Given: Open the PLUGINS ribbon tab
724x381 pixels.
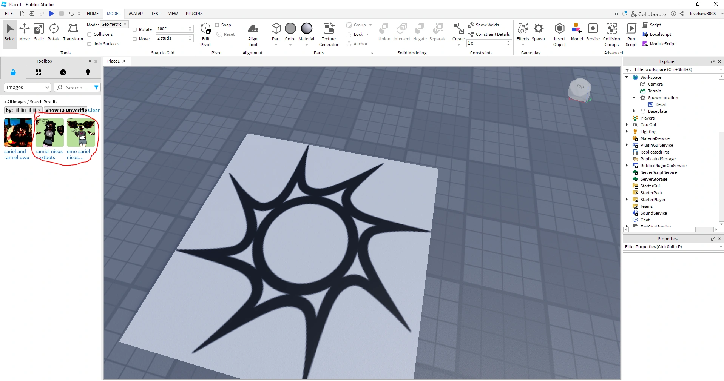Looking at the screenshot, I should click(x=194, y=14).
